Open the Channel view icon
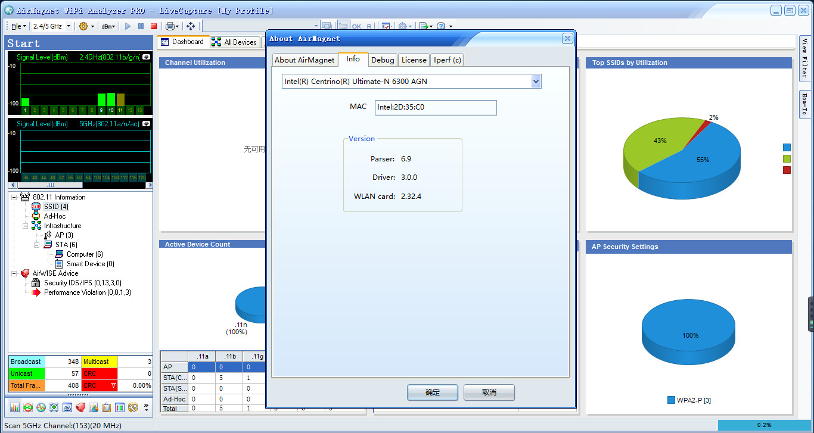The width and height of the screenshot is (814, 433). pyautogui.click(x=28, y=407)
